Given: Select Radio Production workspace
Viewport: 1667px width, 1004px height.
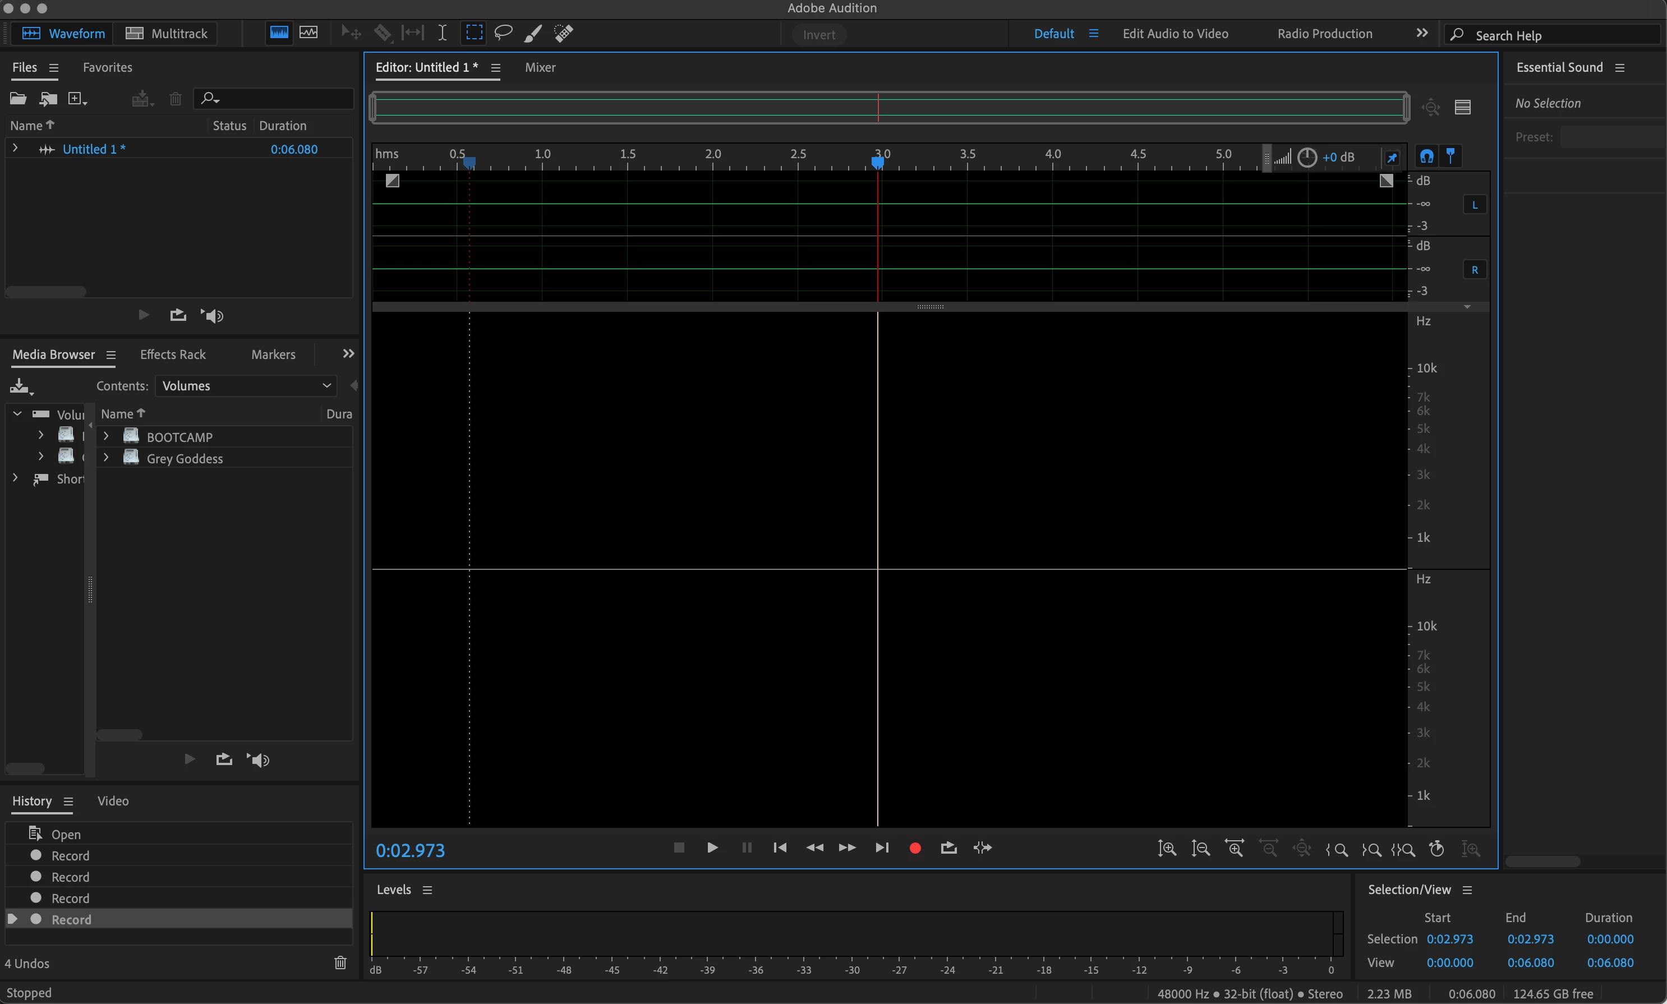Looking at the screenshot, I should click(x=1324, y=33).
